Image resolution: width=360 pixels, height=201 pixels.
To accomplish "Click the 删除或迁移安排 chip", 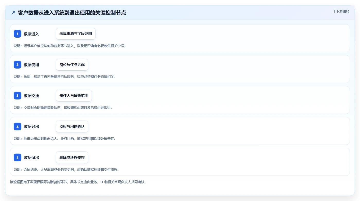I will [72, 157].
